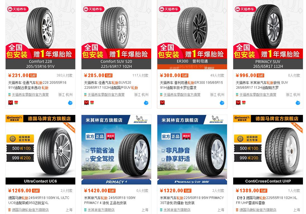Image resolution: width=306 pixels, height=214 pixels.
Task: Click the blue chat icon under the Comfort SUV 520 listing
Action: coord(146,103)
